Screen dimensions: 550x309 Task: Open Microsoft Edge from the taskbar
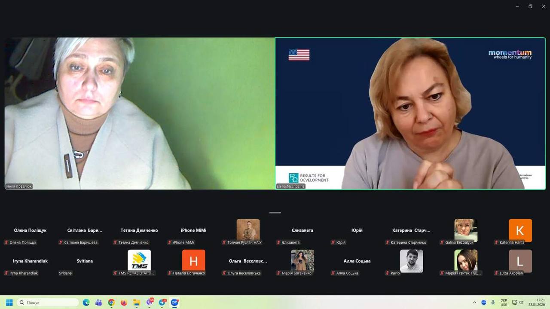(x=86, y=303)
